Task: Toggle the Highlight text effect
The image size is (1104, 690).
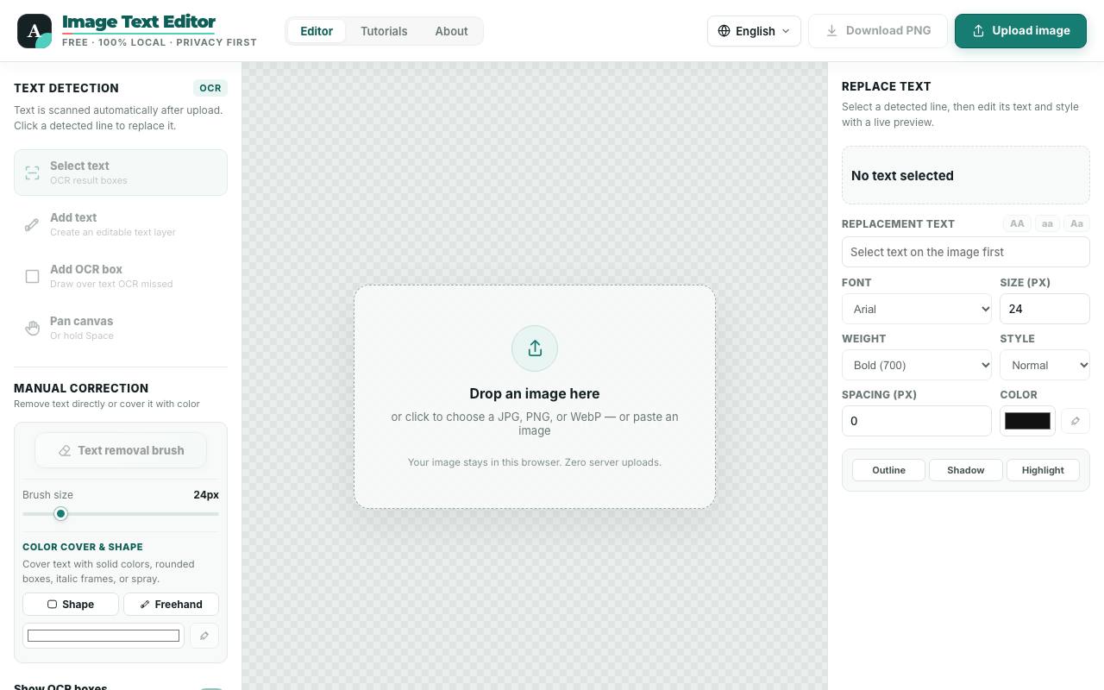Action: pyautogui.click(x=1043, y=470)
